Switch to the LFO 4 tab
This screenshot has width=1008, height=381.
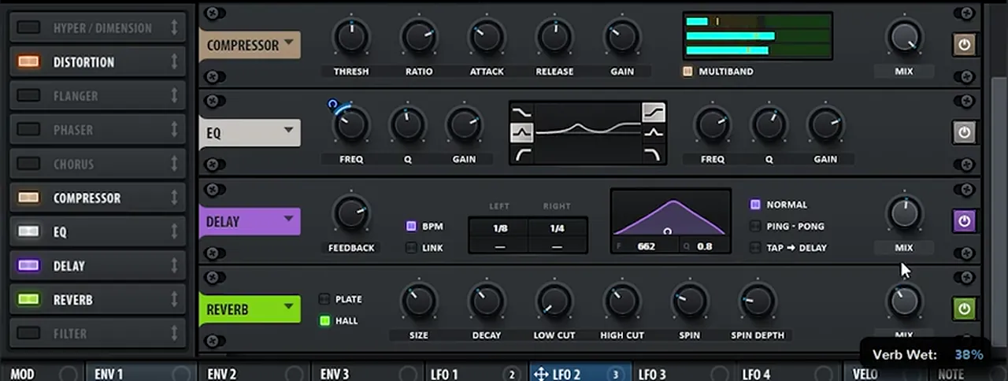coord(788,374)
